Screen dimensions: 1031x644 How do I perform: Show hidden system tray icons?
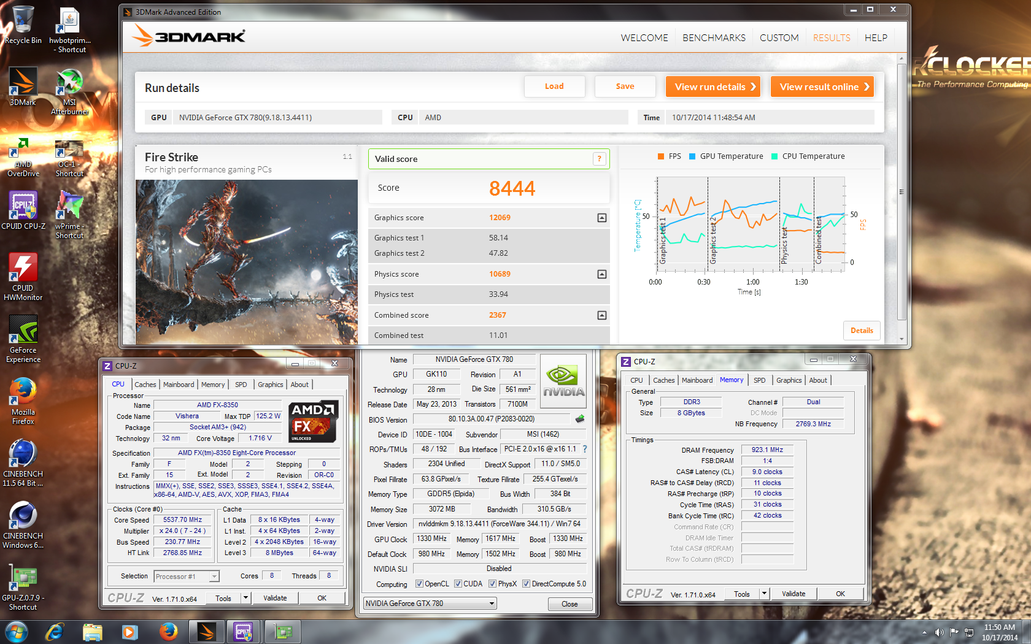924,632
